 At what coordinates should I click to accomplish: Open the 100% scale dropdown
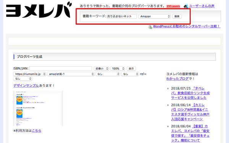(x=118, y=68)
